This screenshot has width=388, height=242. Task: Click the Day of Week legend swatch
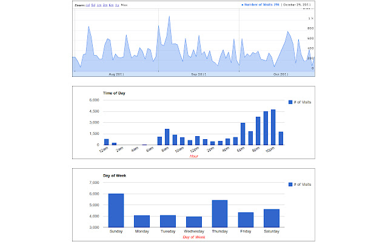click(x=290, y=184)
